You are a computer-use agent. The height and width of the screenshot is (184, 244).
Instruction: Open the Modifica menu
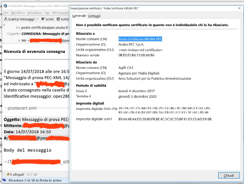coord(18,13)
